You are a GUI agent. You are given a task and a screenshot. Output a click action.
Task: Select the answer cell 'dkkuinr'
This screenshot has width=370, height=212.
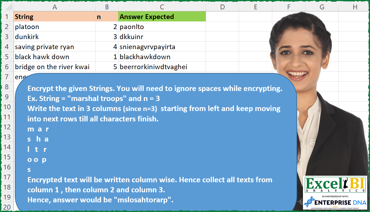162,37
